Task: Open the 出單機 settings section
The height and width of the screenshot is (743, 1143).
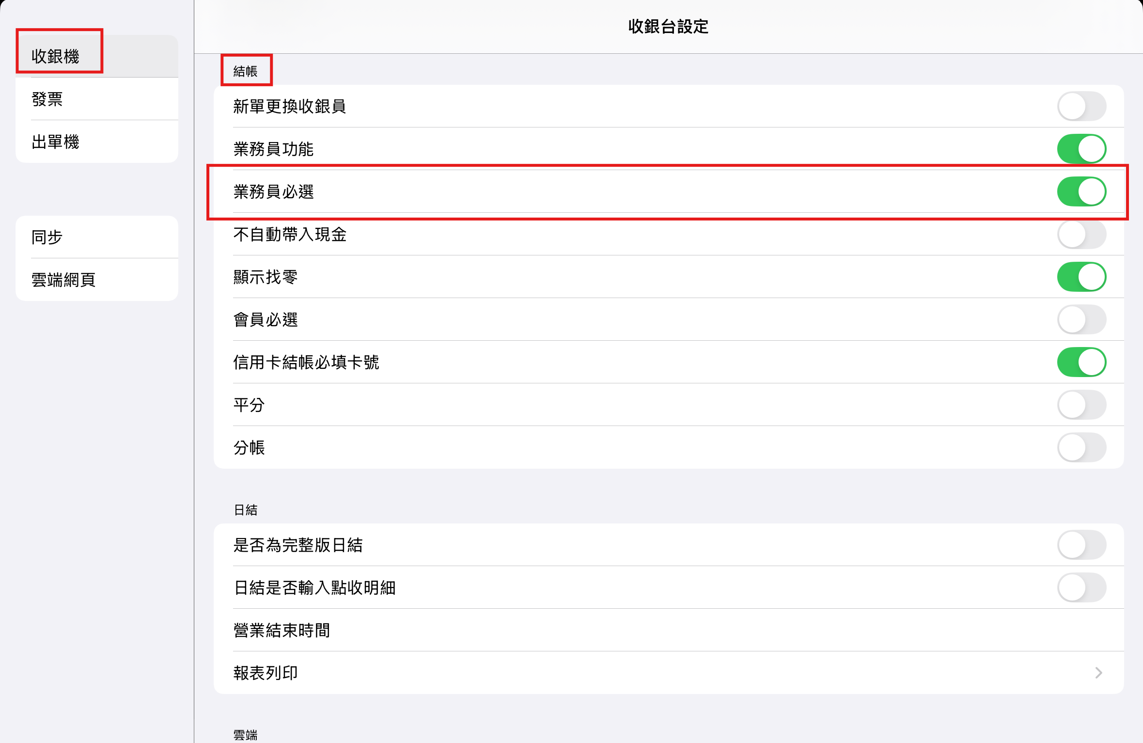Action: click(x=97, y=142)
